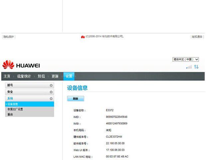Check the signal strength bars icon
The height and width of the screenshot is (160, 206).
189,67
